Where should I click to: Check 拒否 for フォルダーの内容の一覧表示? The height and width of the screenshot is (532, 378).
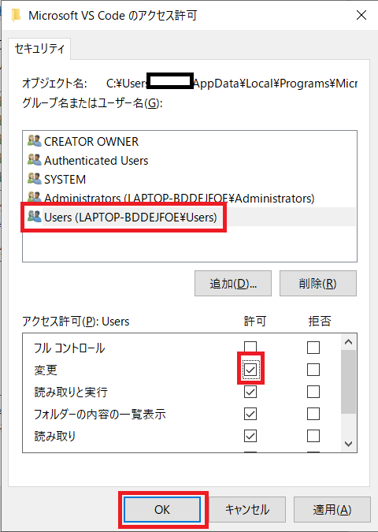point(313,414)
